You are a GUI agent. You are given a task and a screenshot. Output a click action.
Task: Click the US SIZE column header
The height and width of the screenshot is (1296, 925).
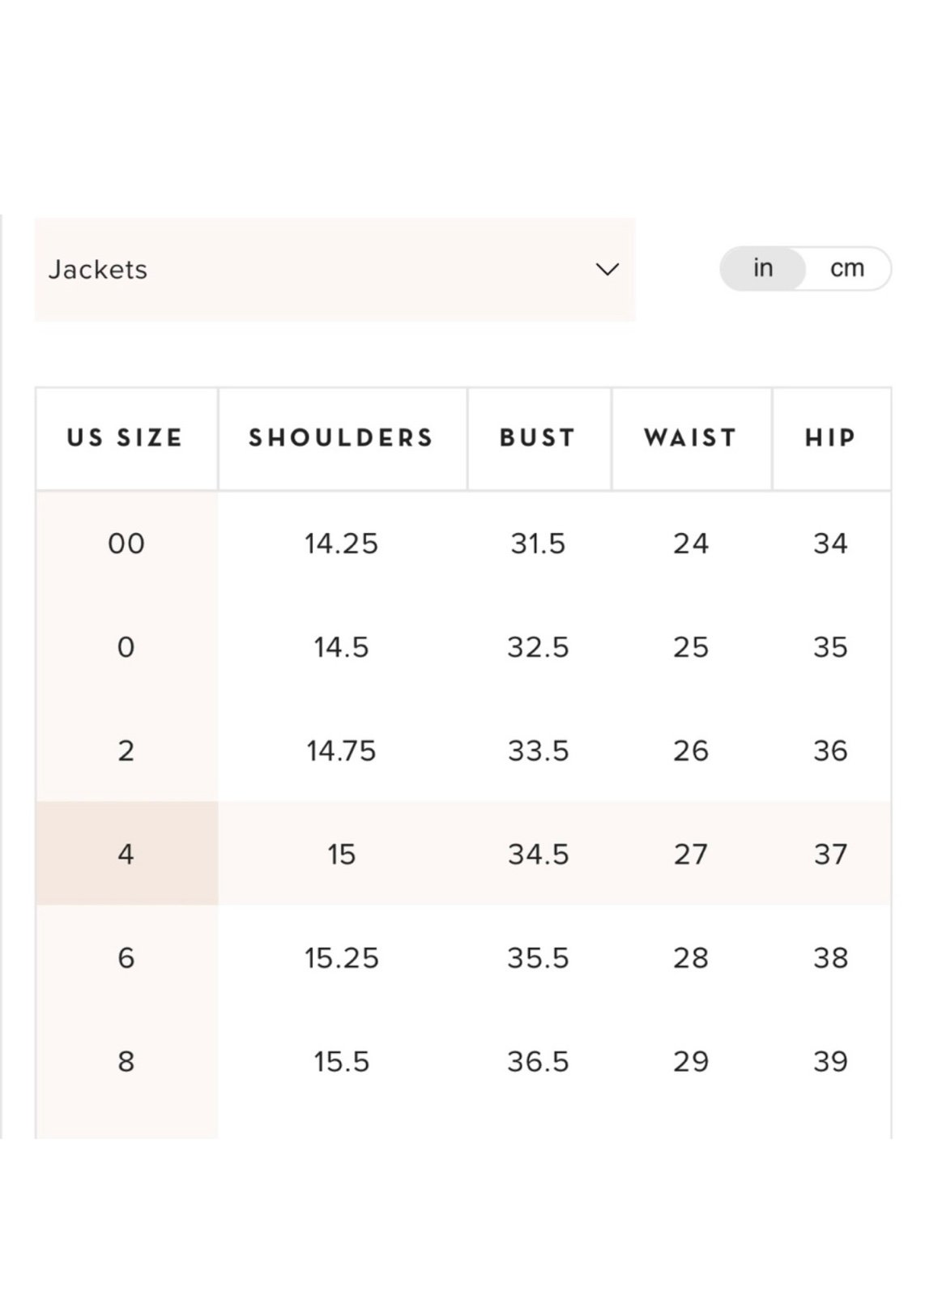point(126,438)
